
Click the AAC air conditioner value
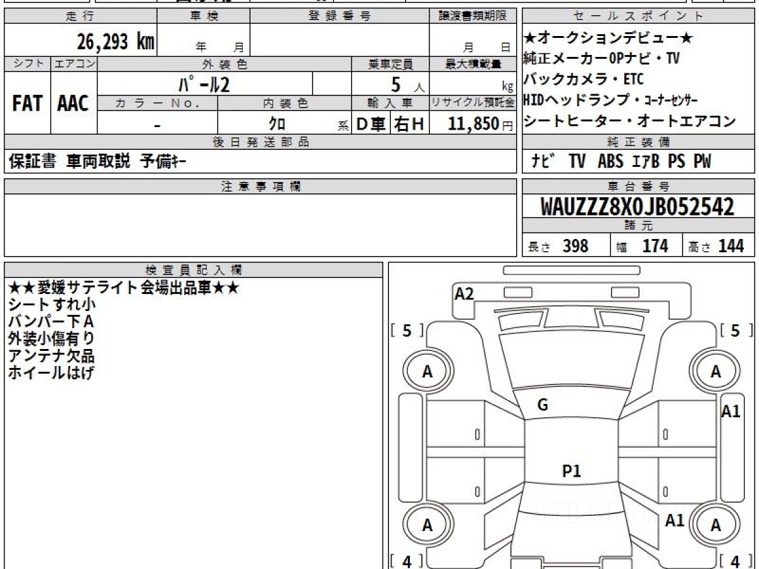[x=73, y=103]
